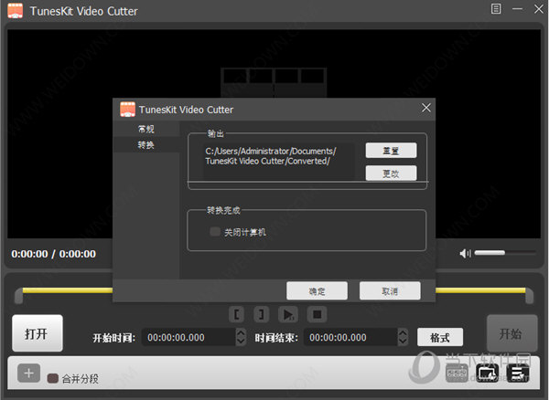Viewport: 549px width, 400px height.
Task: Decrease start time with down stepper
Action: pyautogui.click(x=241, y=342)
